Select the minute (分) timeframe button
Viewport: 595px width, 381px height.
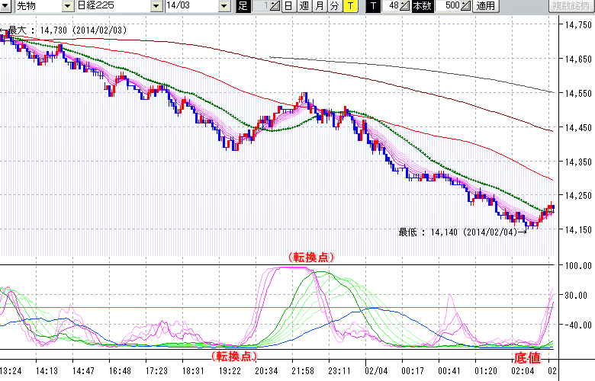click(334, 6)
